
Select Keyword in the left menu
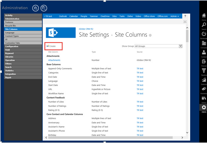point(23,53)
